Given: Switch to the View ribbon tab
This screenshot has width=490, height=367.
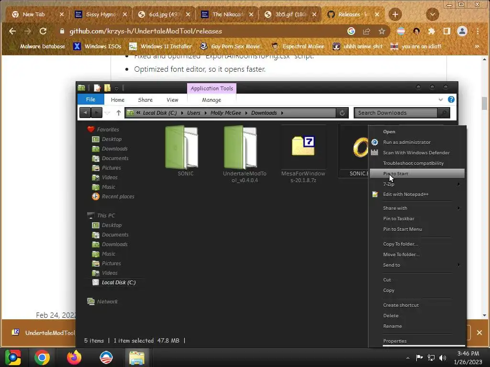Looking at the screenshot, I should pos(172,100).
